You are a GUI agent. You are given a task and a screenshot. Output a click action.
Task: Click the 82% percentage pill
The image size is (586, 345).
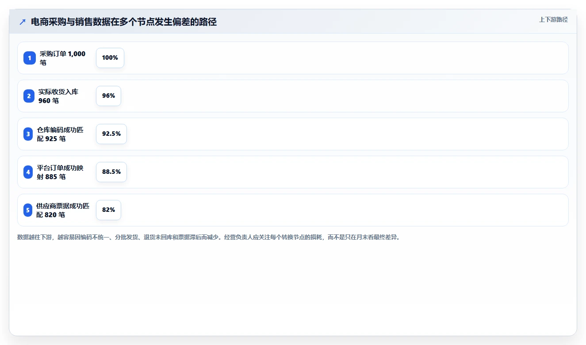coord(108,210)
